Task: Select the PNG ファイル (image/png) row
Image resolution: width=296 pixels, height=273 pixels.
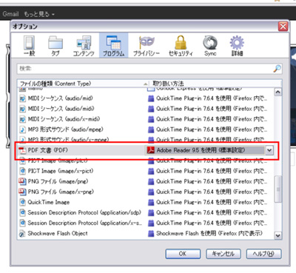Action: pyautogui.click(x=146, y=181)
